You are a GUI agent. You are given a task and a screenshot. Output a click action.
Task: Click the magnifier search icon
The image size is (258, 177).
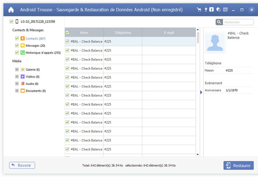[219, 22]
